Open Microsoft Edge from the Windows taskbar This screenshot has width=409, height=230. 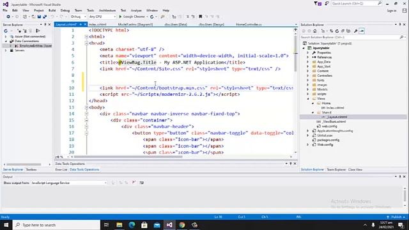[x=132, y=225]
